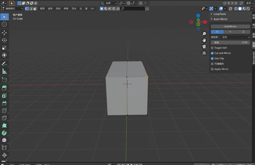Select the Y mirror axis button

(x=230, y=32)
